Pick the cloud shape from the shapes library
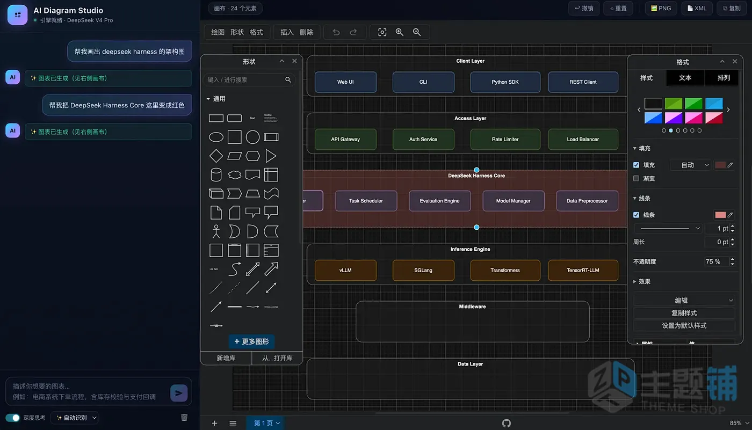 [235, 175]
